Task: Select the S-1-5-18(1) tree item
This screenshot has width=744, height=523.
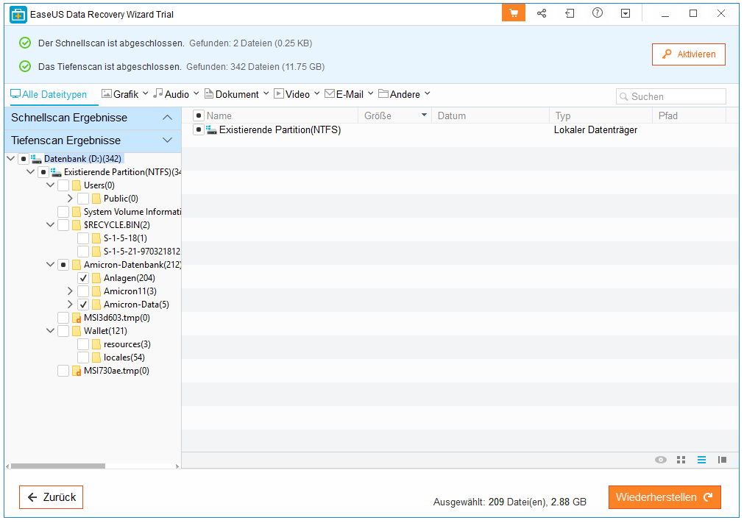Action: pyautogui.click(x=125, y=238)
